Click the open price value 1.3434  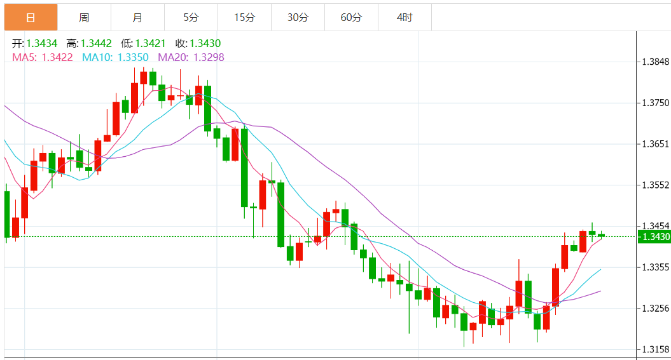[x=41, y=44]
